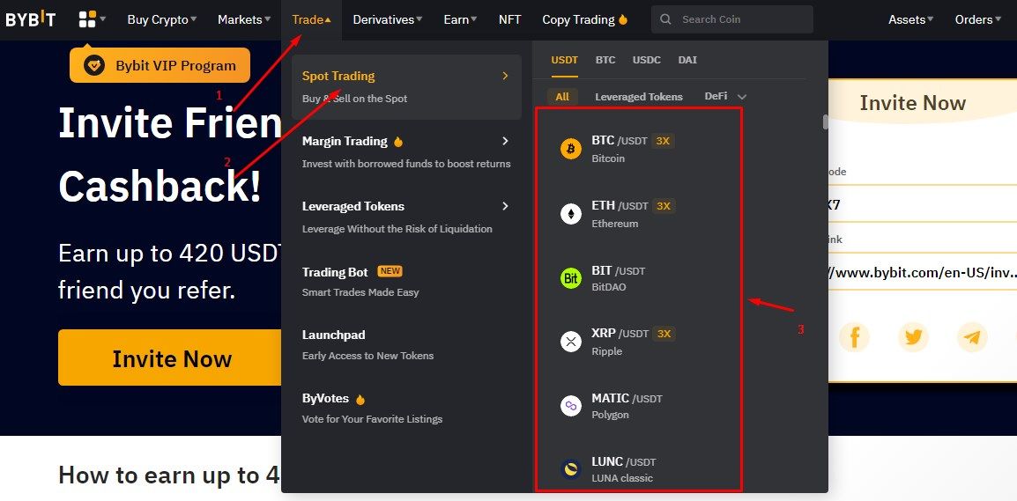Open Spot Trading menu entry
1017x501 pixels.
click(x=406, y=87)
